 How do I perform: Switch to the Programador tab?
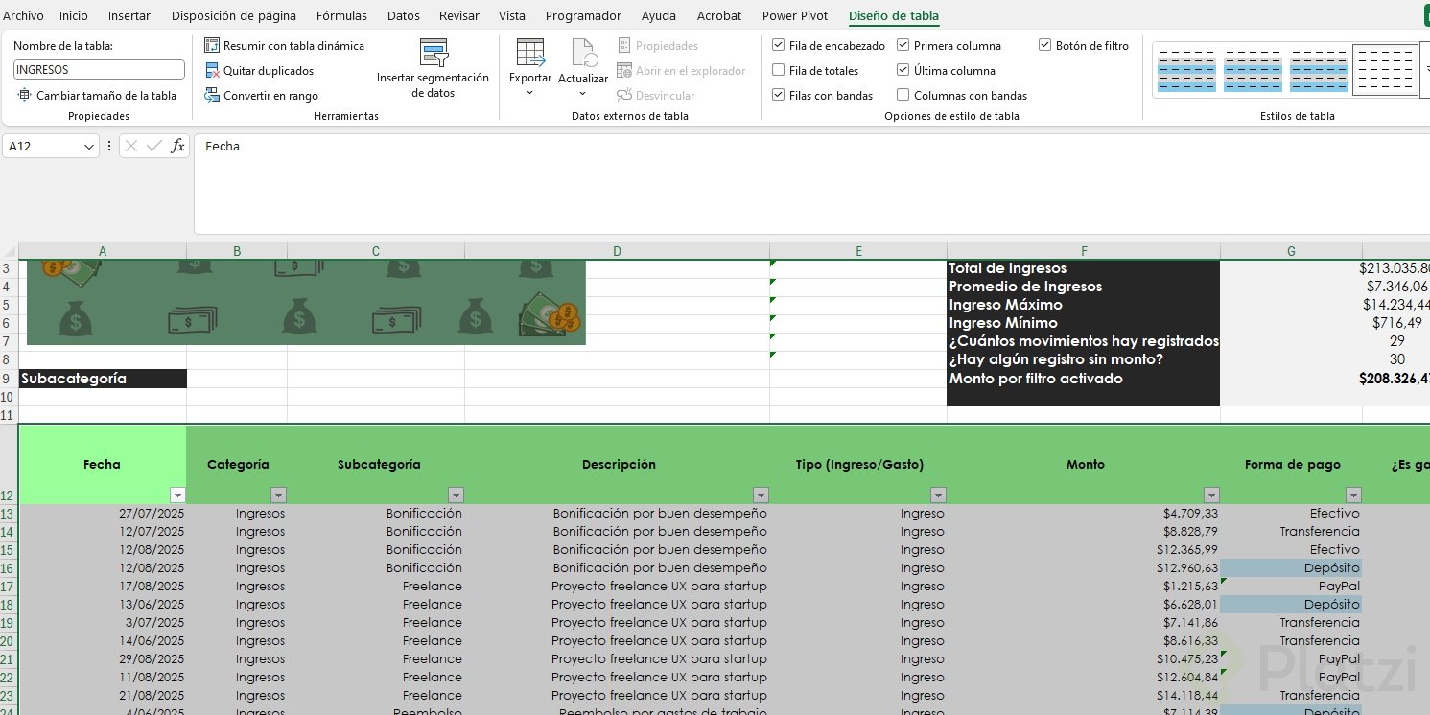583,15
